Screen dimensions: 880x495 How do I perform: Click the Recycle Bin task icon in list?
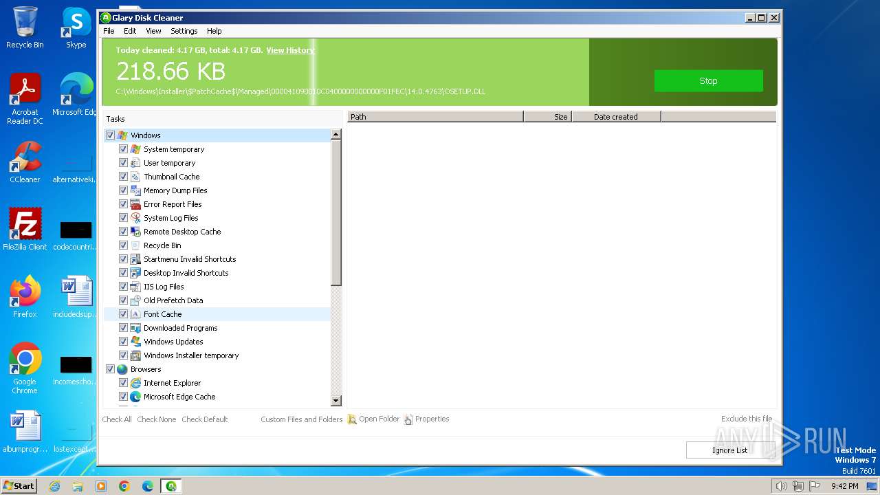pyautogui.click(x=135, y=245)
